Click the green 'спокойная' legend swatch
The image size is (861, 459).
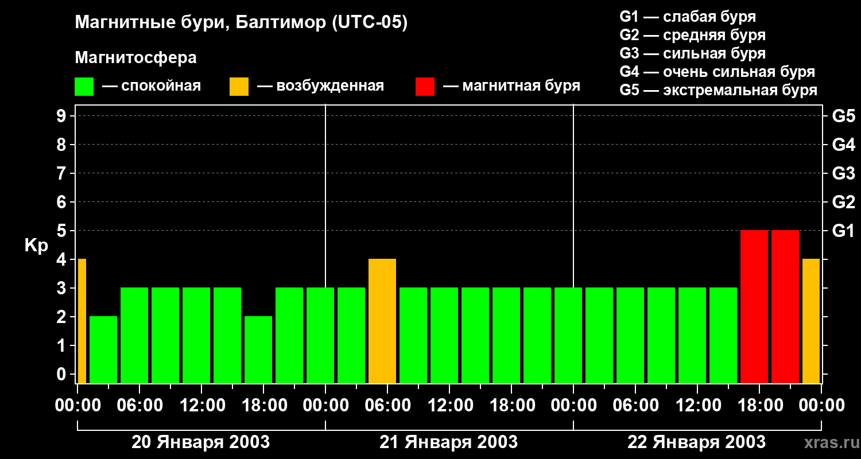coord(84,87)
